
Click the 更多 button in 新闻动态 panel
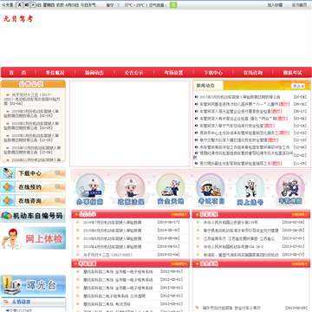pyautogui.click(x=297, y=86)
